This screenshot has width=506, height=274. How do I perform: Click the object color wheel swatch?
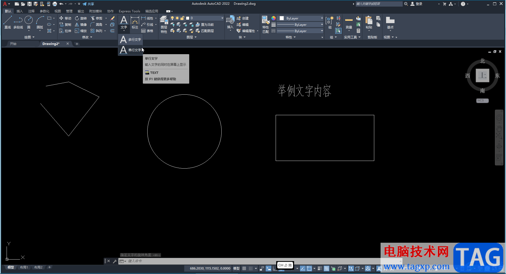pos(274,18)
